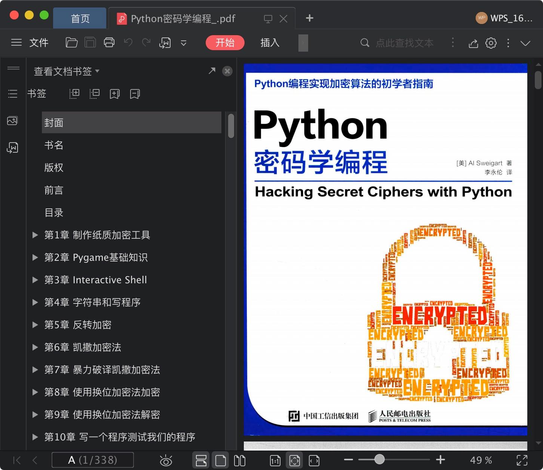Toggle two-page view
This screenshot has height=470, width=543.
pos(240,460)
